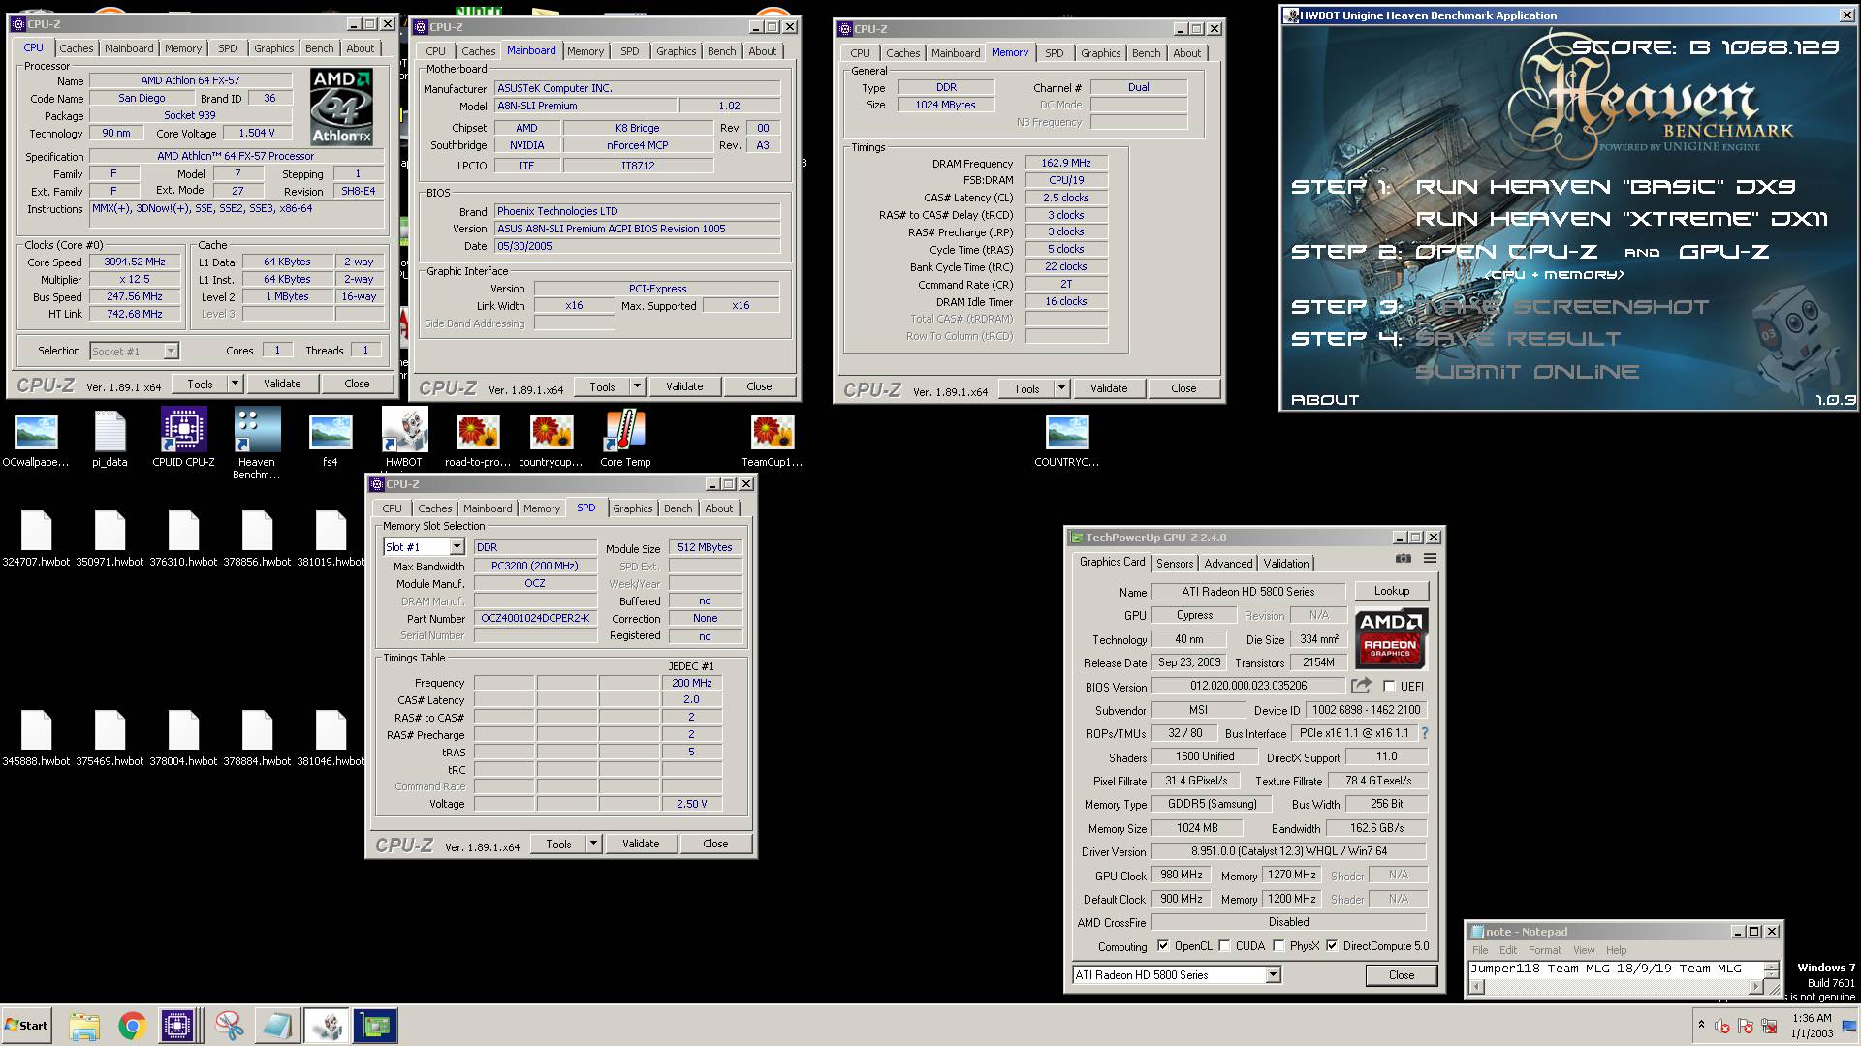
Task: Click SUBMIT ONLINE in HWBOT Heaven
Action: (1527, 372)
